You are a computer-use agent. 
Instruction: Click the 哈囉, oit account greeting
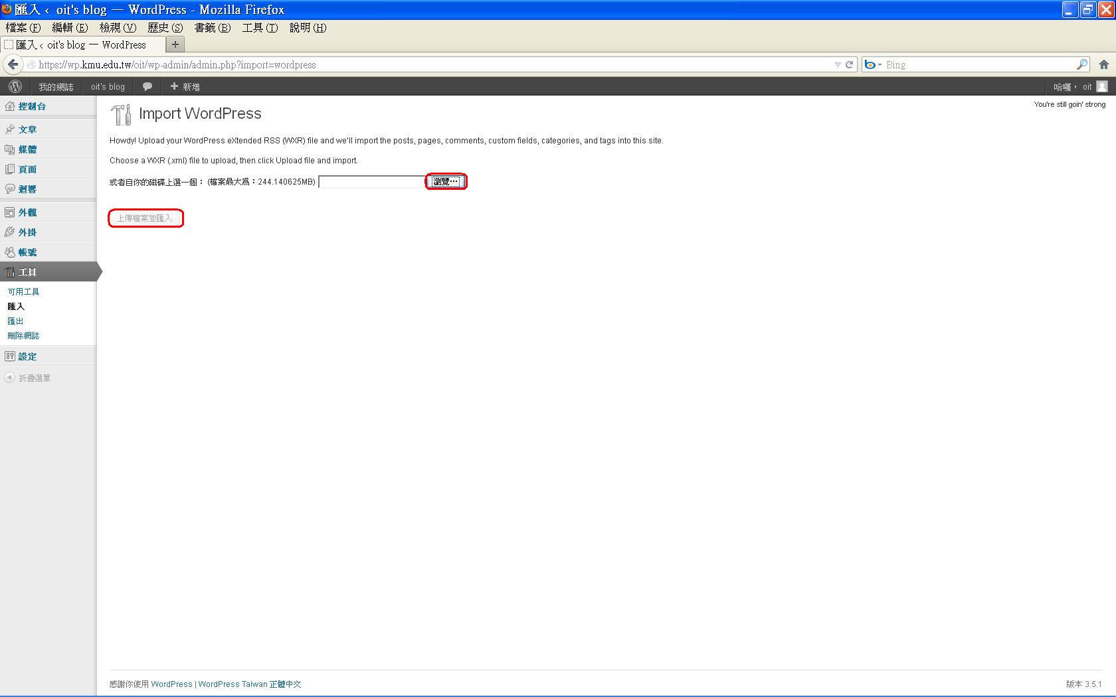point(1072,86)
